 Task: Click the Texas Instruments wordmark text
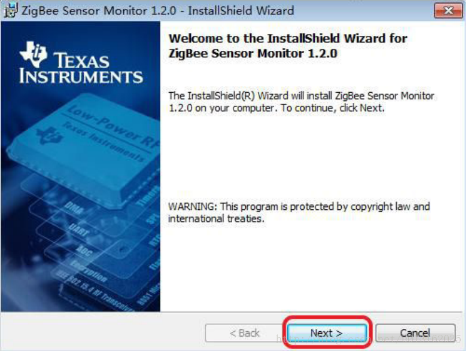(x=81, y=69)
